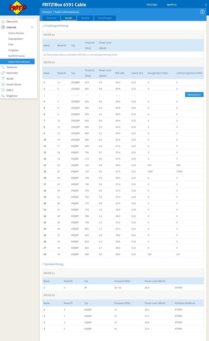This screenshot has width=209, height=341.
Task: Open DVB-C in the sidebar
Action: coord(10,90)
